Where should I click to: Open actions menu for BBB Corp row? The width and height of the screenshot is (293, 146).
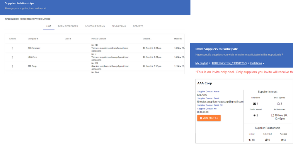click(12, 66)
